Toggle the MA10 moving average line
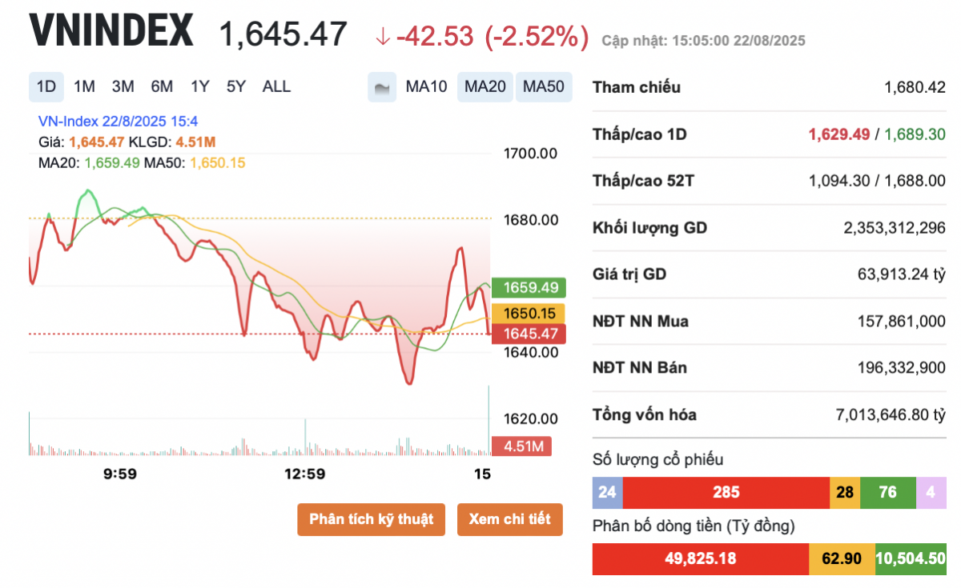Viewport: 961px width, 588px height. coord(426,87)
